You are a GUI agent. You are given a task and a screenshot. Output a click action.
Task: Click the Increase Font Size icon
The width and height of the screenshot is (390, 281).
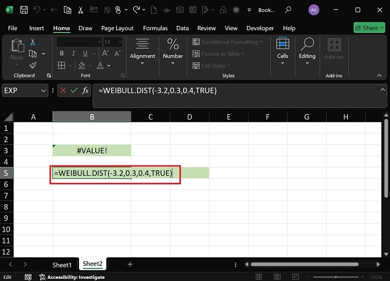pos(106,53)
